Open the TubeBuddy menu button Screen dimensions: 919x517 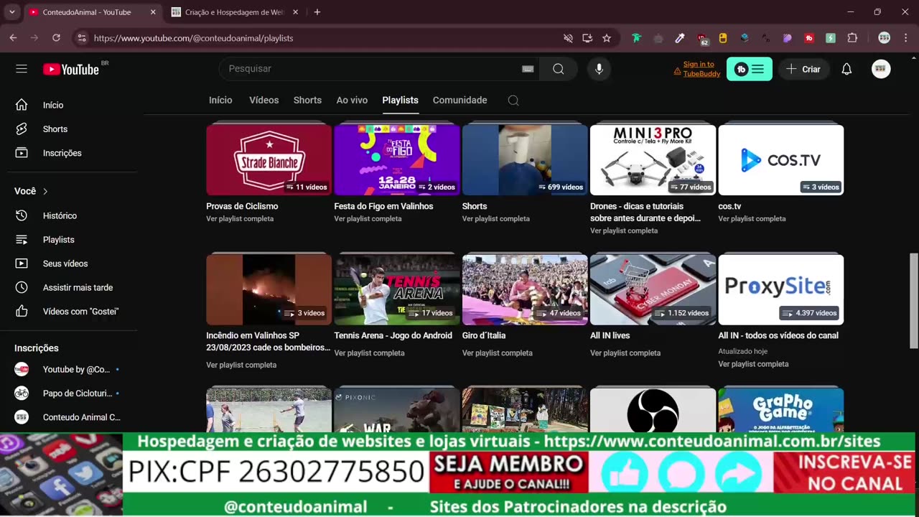[x=750, y=69]
